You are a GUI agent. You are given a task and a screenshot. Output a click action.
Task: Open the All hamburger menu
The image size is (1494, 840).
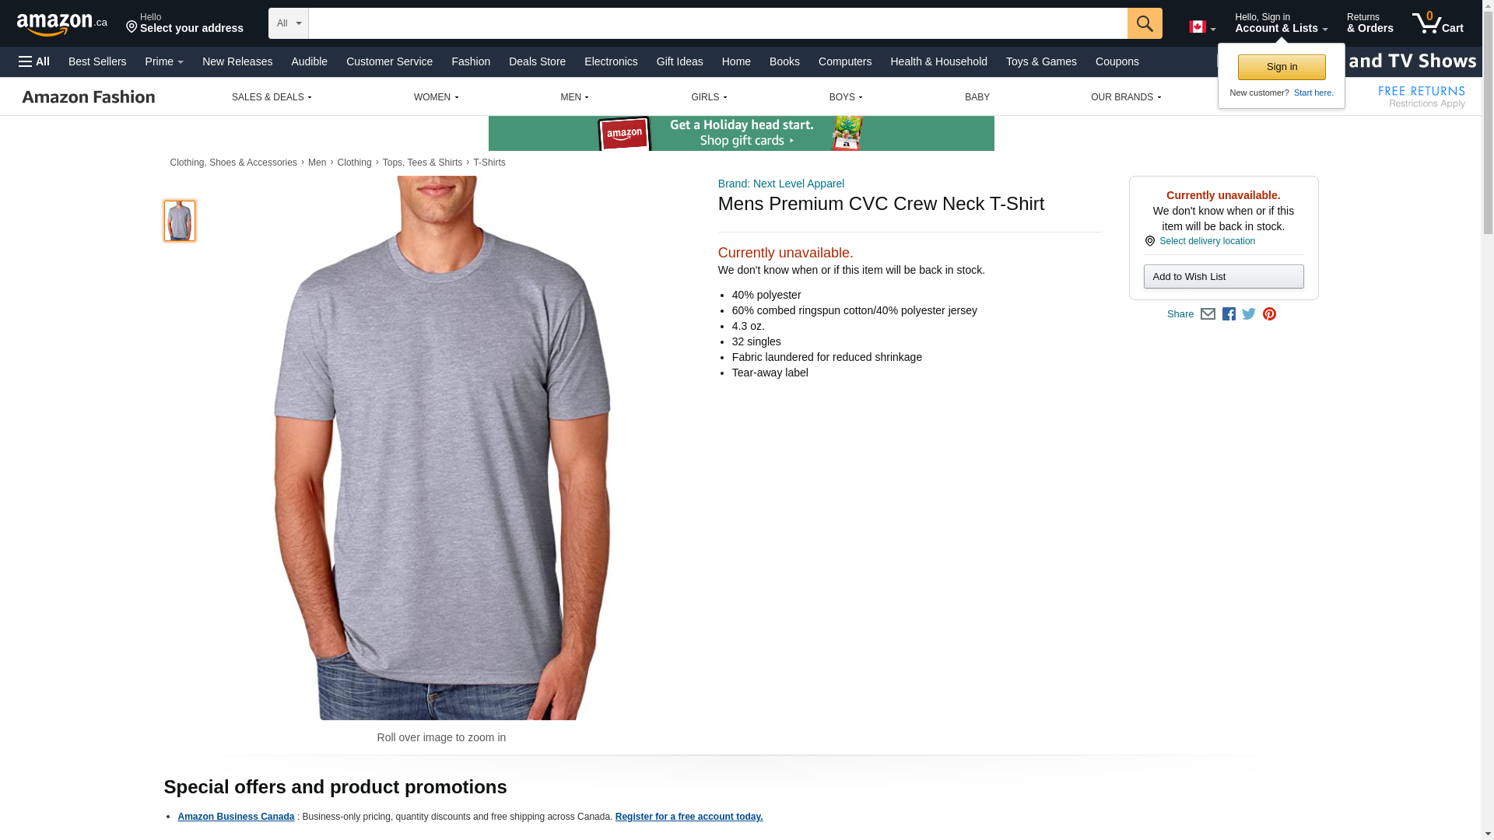point(34,61)
